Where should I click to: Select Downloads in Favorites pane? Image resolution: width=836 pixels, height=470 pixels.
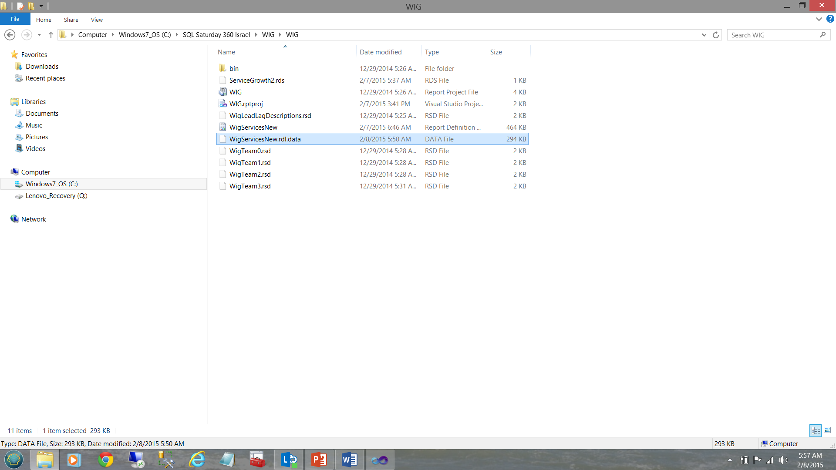click(x=42, y=67)
